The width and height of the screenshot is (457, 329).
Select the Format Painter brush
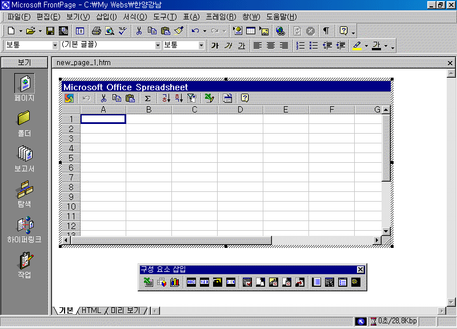[x=179, y=31]
